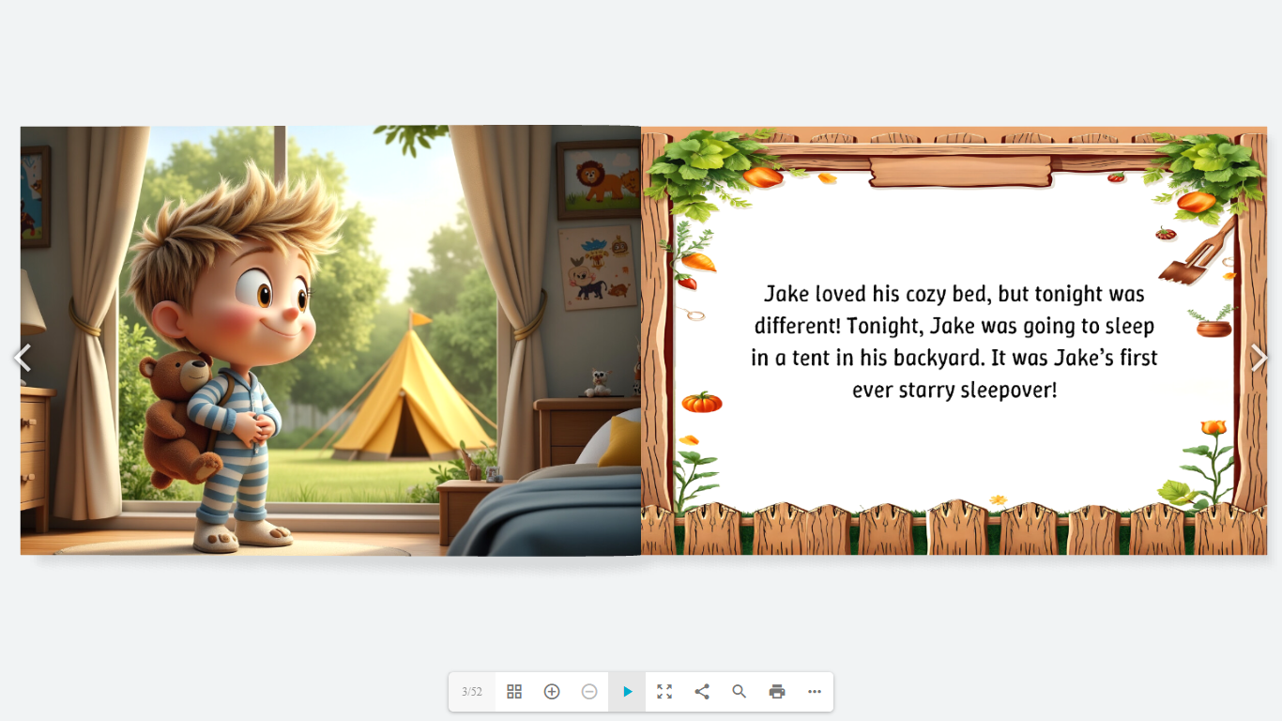This screenshot has height=721, width=1282.
Task: Click the yellow tent in the illustration
Action: click(x=413, y=399)
